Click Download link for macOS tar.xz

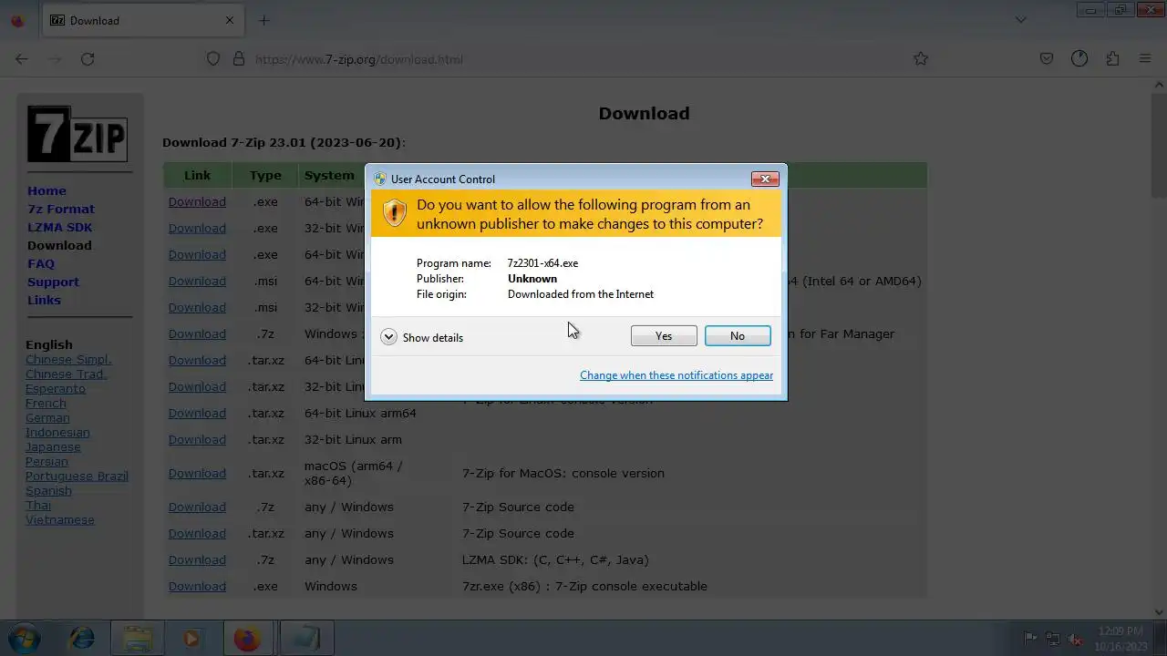click(x=197, y=473)
